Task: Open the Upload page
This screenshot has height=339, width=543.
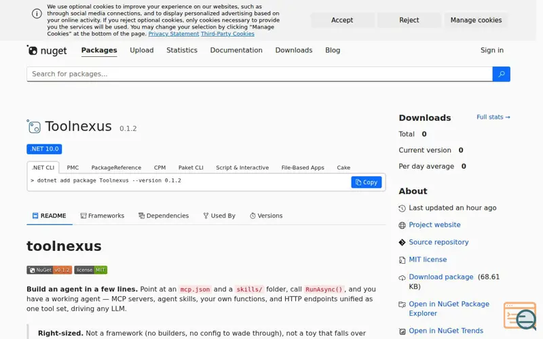Action: [x=142, y=50]
